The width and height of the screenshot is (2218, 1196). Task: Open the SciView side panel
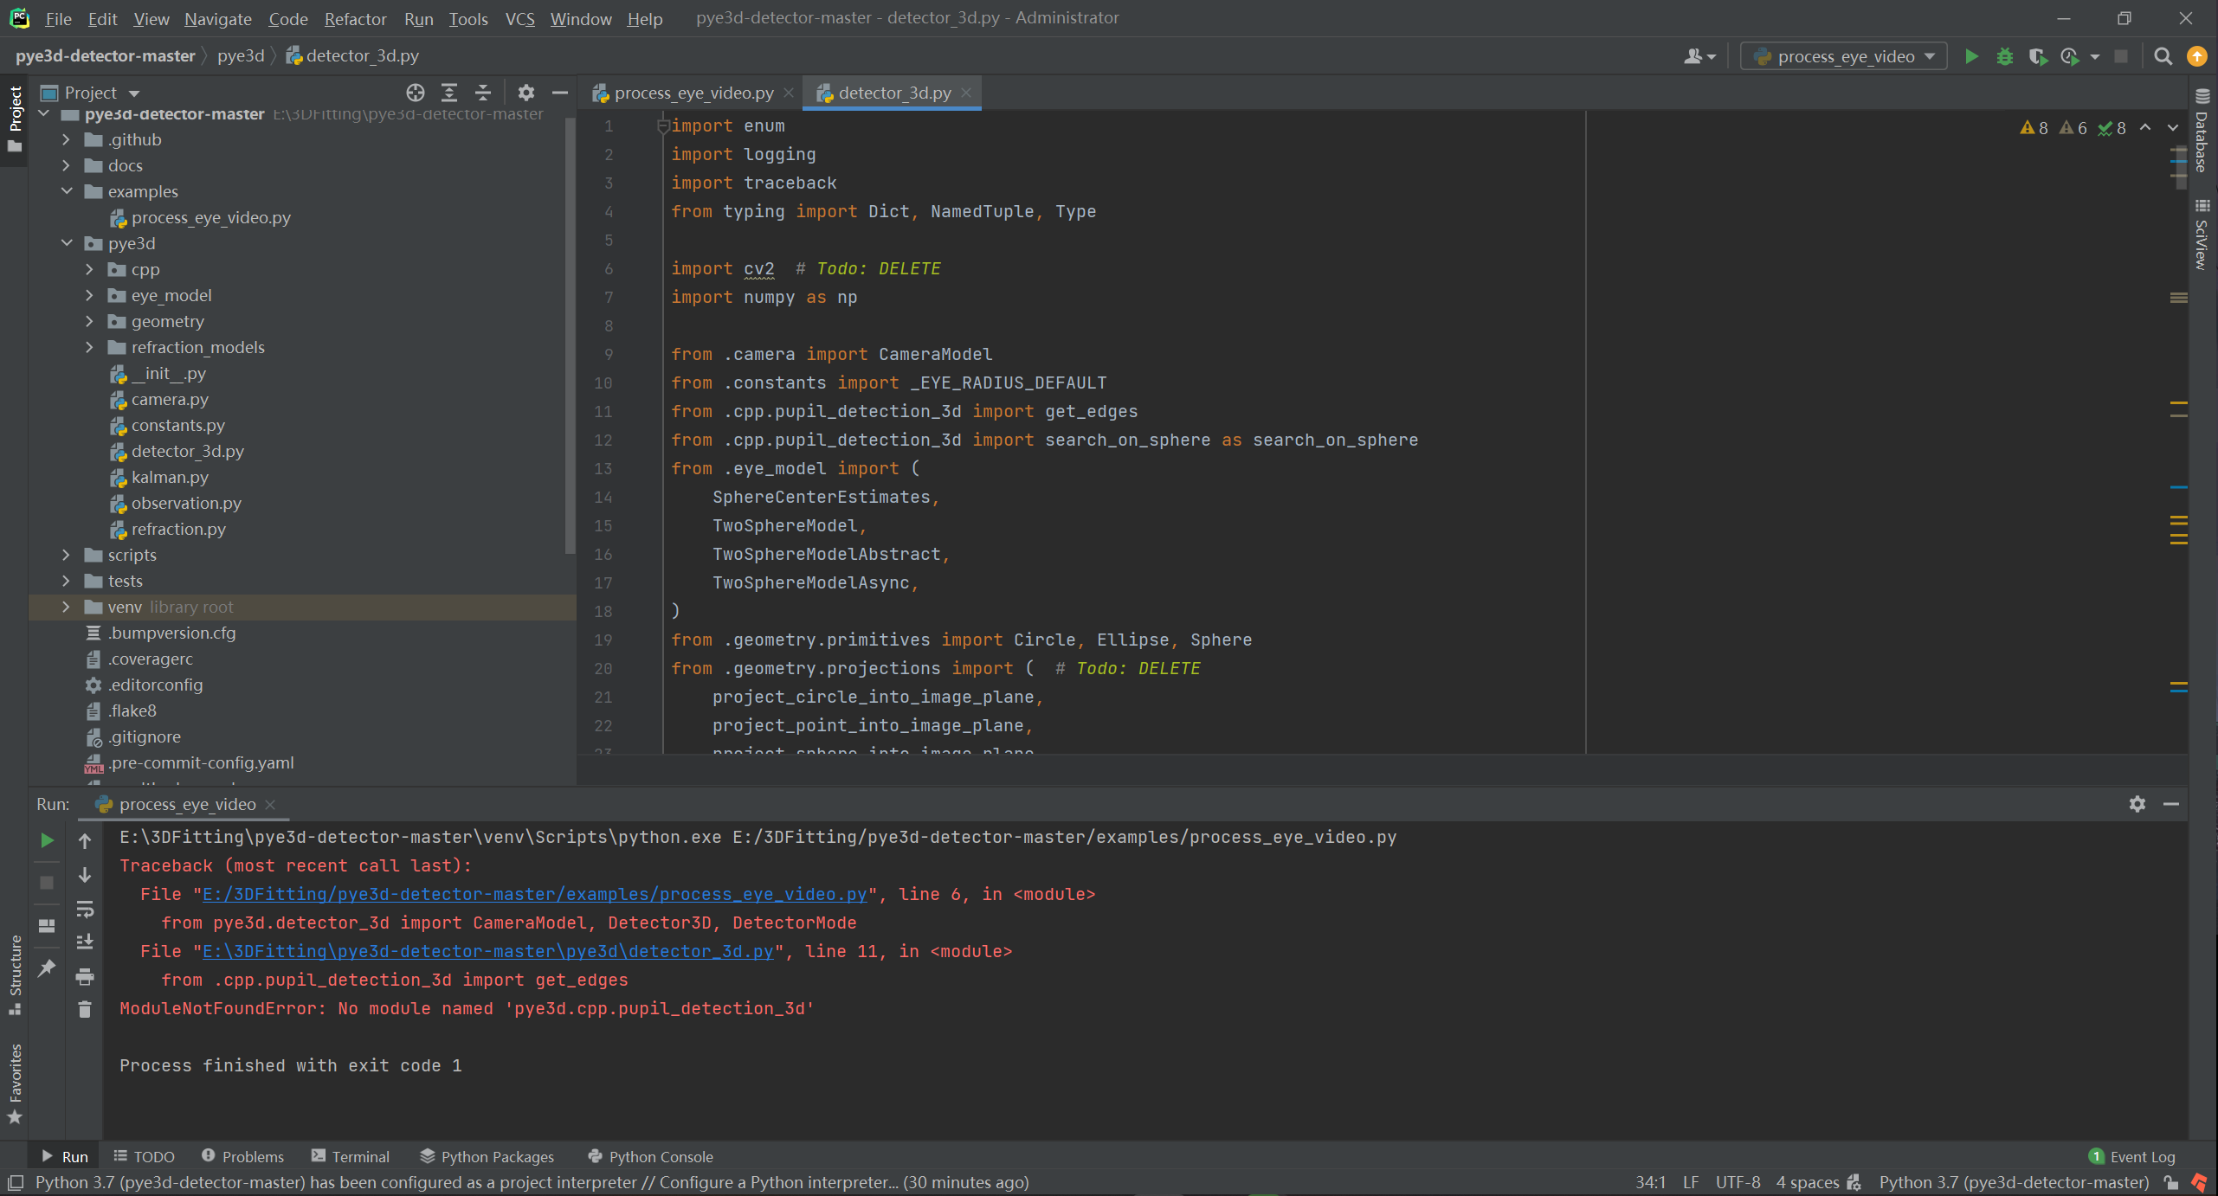pos(2202,235)
